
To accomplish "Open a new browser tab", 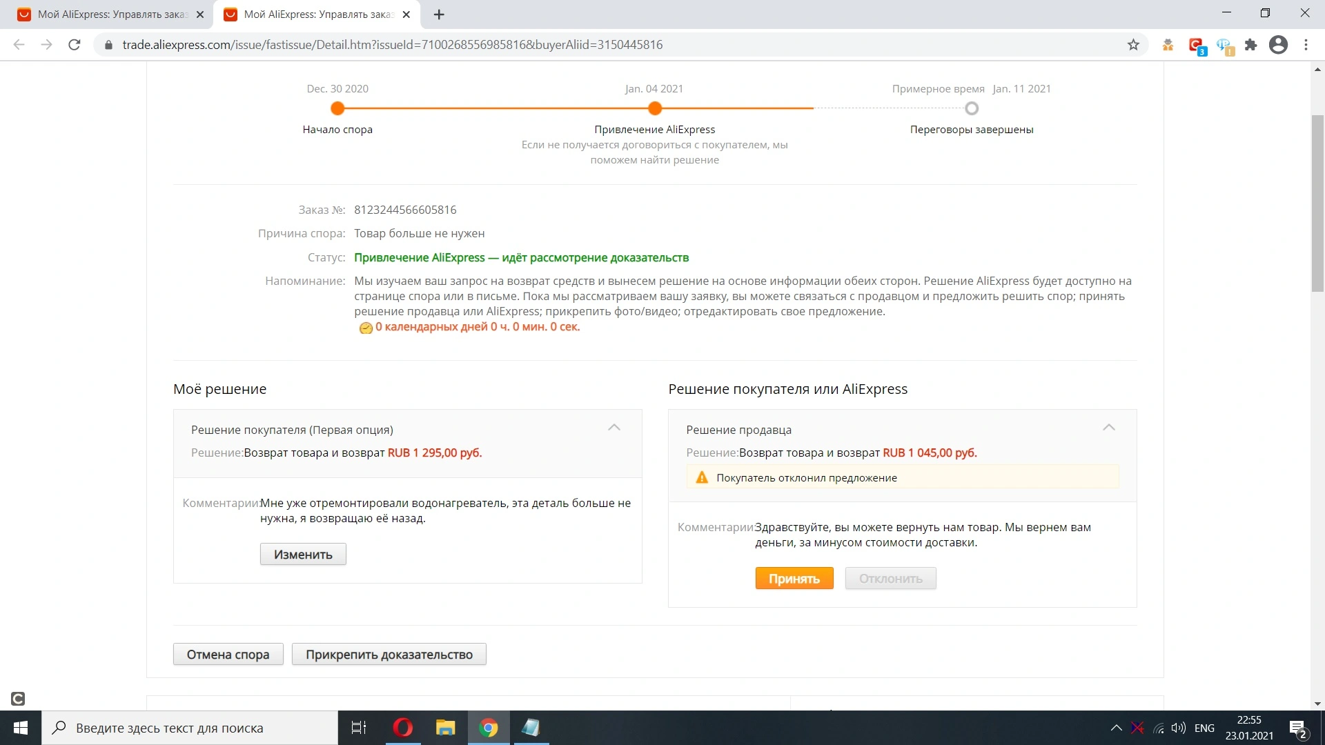I will coord(439,14).
